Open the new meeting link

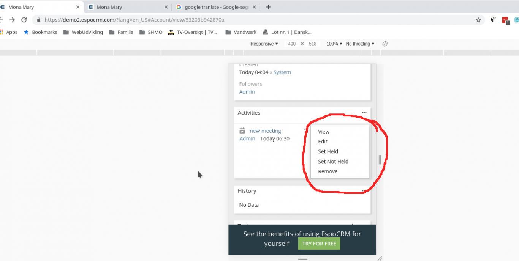[x=265, y=131]
